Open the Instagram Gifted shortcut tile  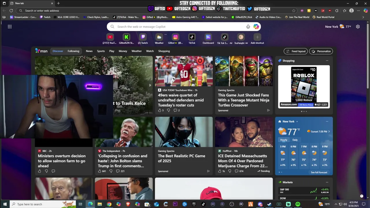[x=175, y=39]
